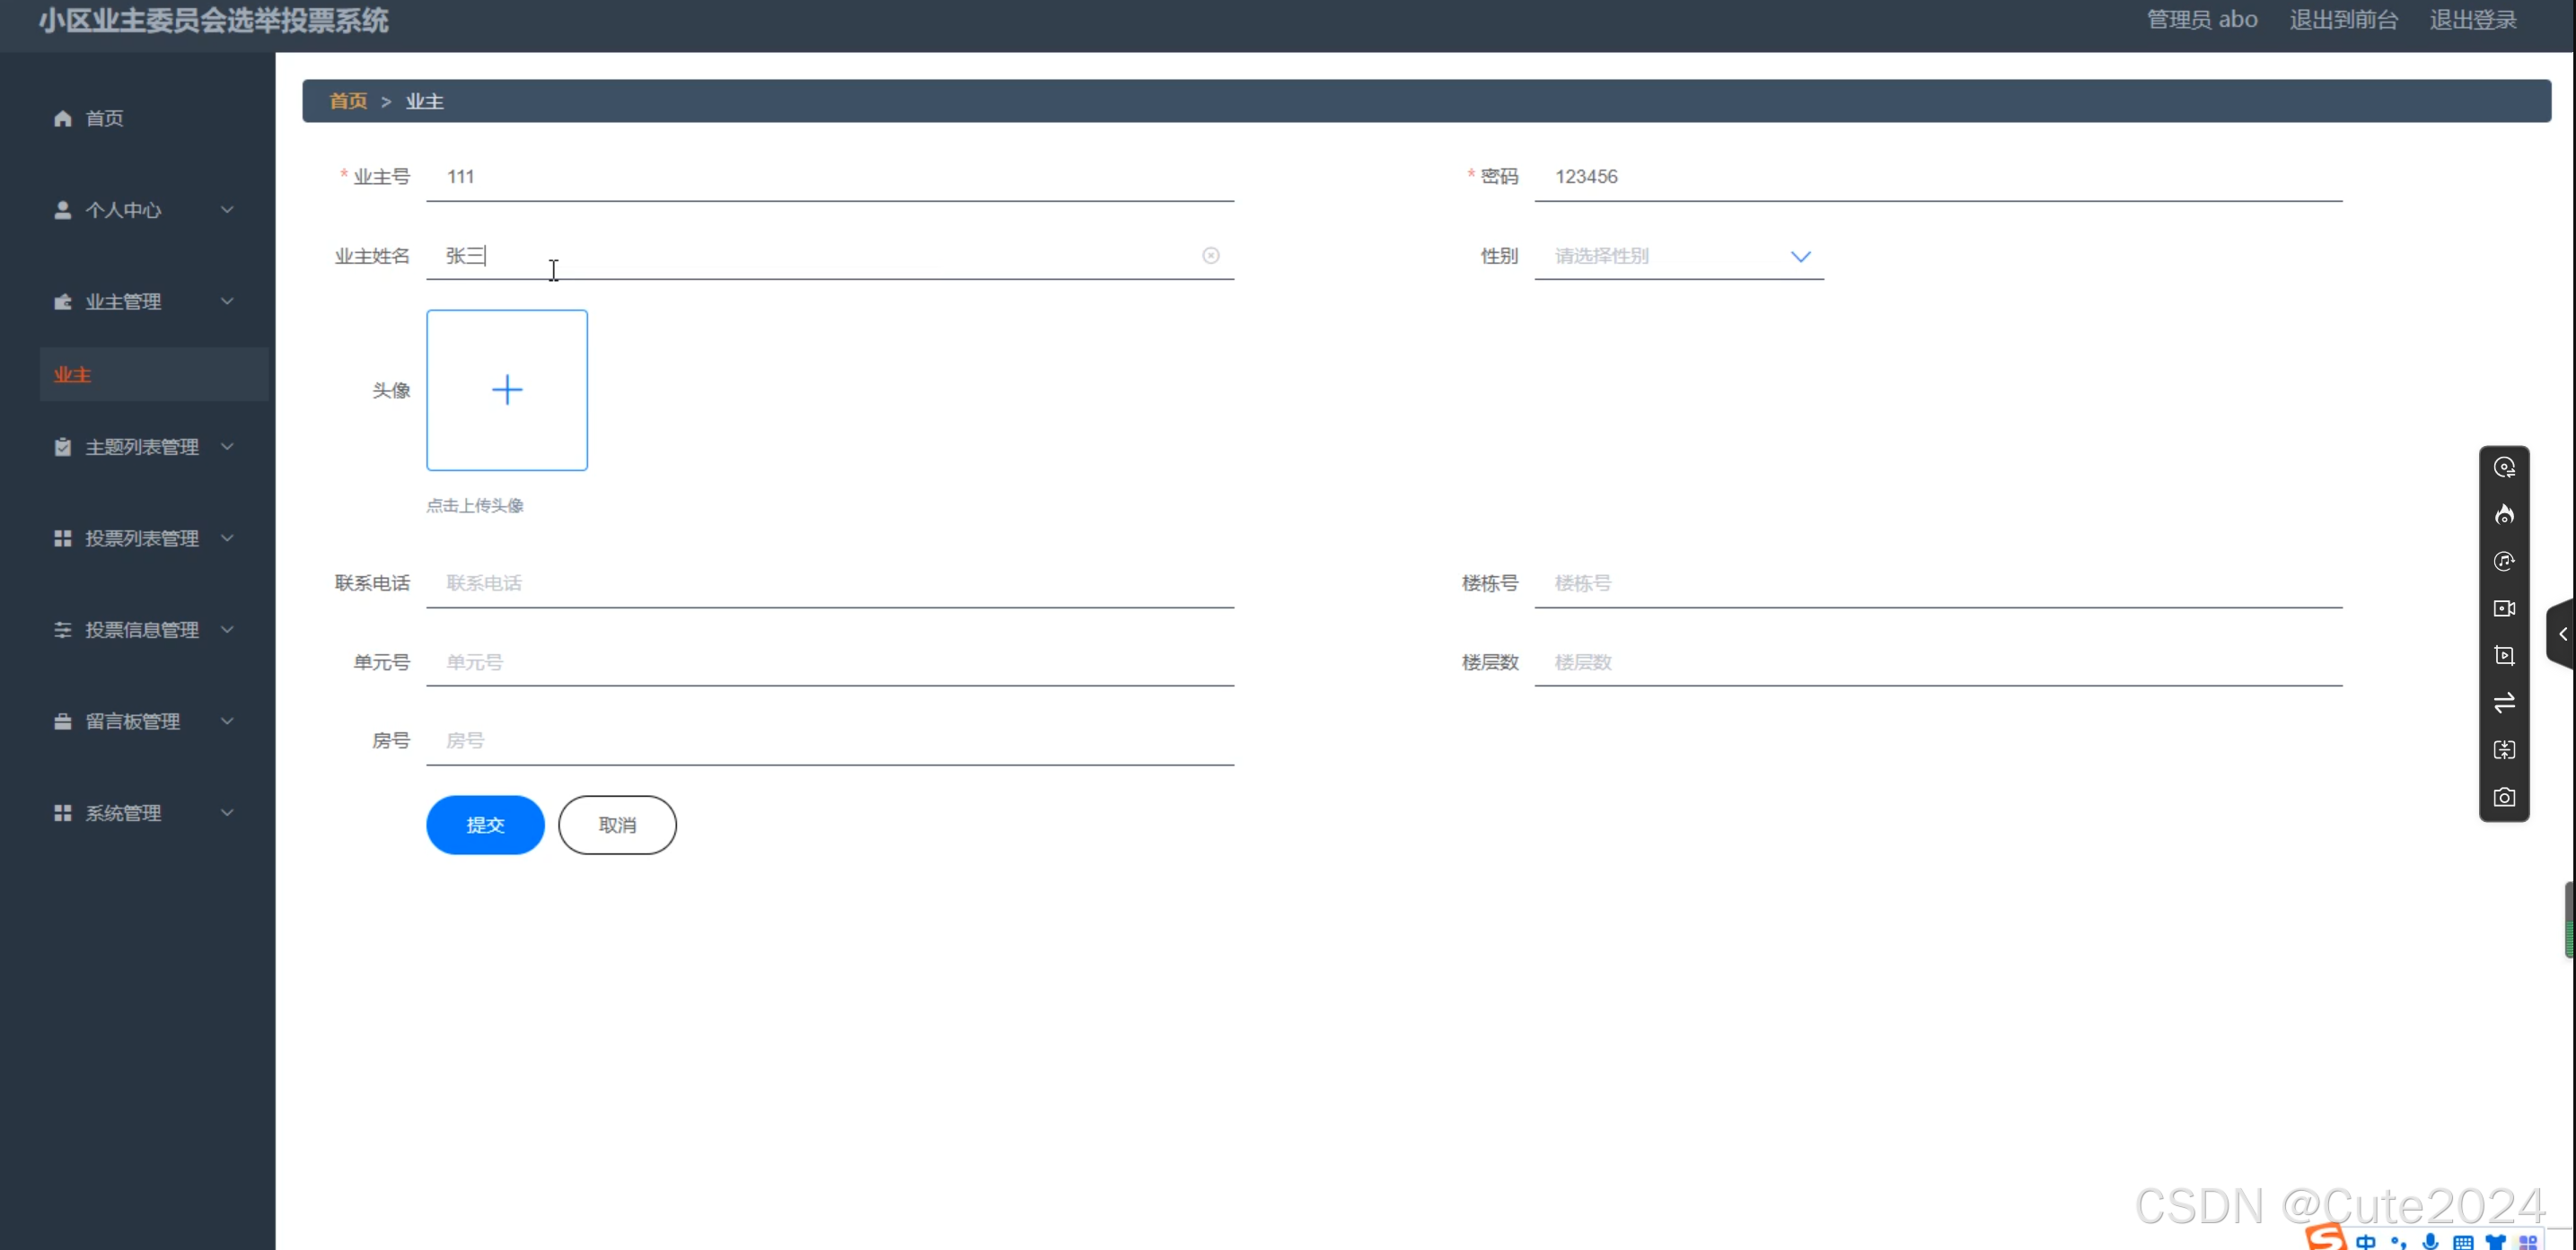
Task: Click the plus icon to upload avatar
Action: pos(507,389)
